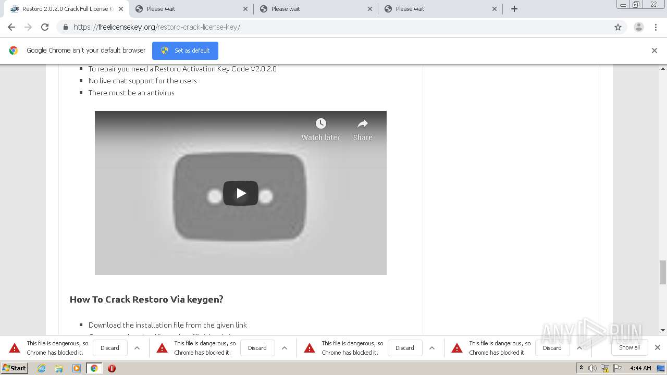The width and height of the screenshot is (667, 375).
Task: Dismiss the default browser infobar
Action: click(654, 51)
